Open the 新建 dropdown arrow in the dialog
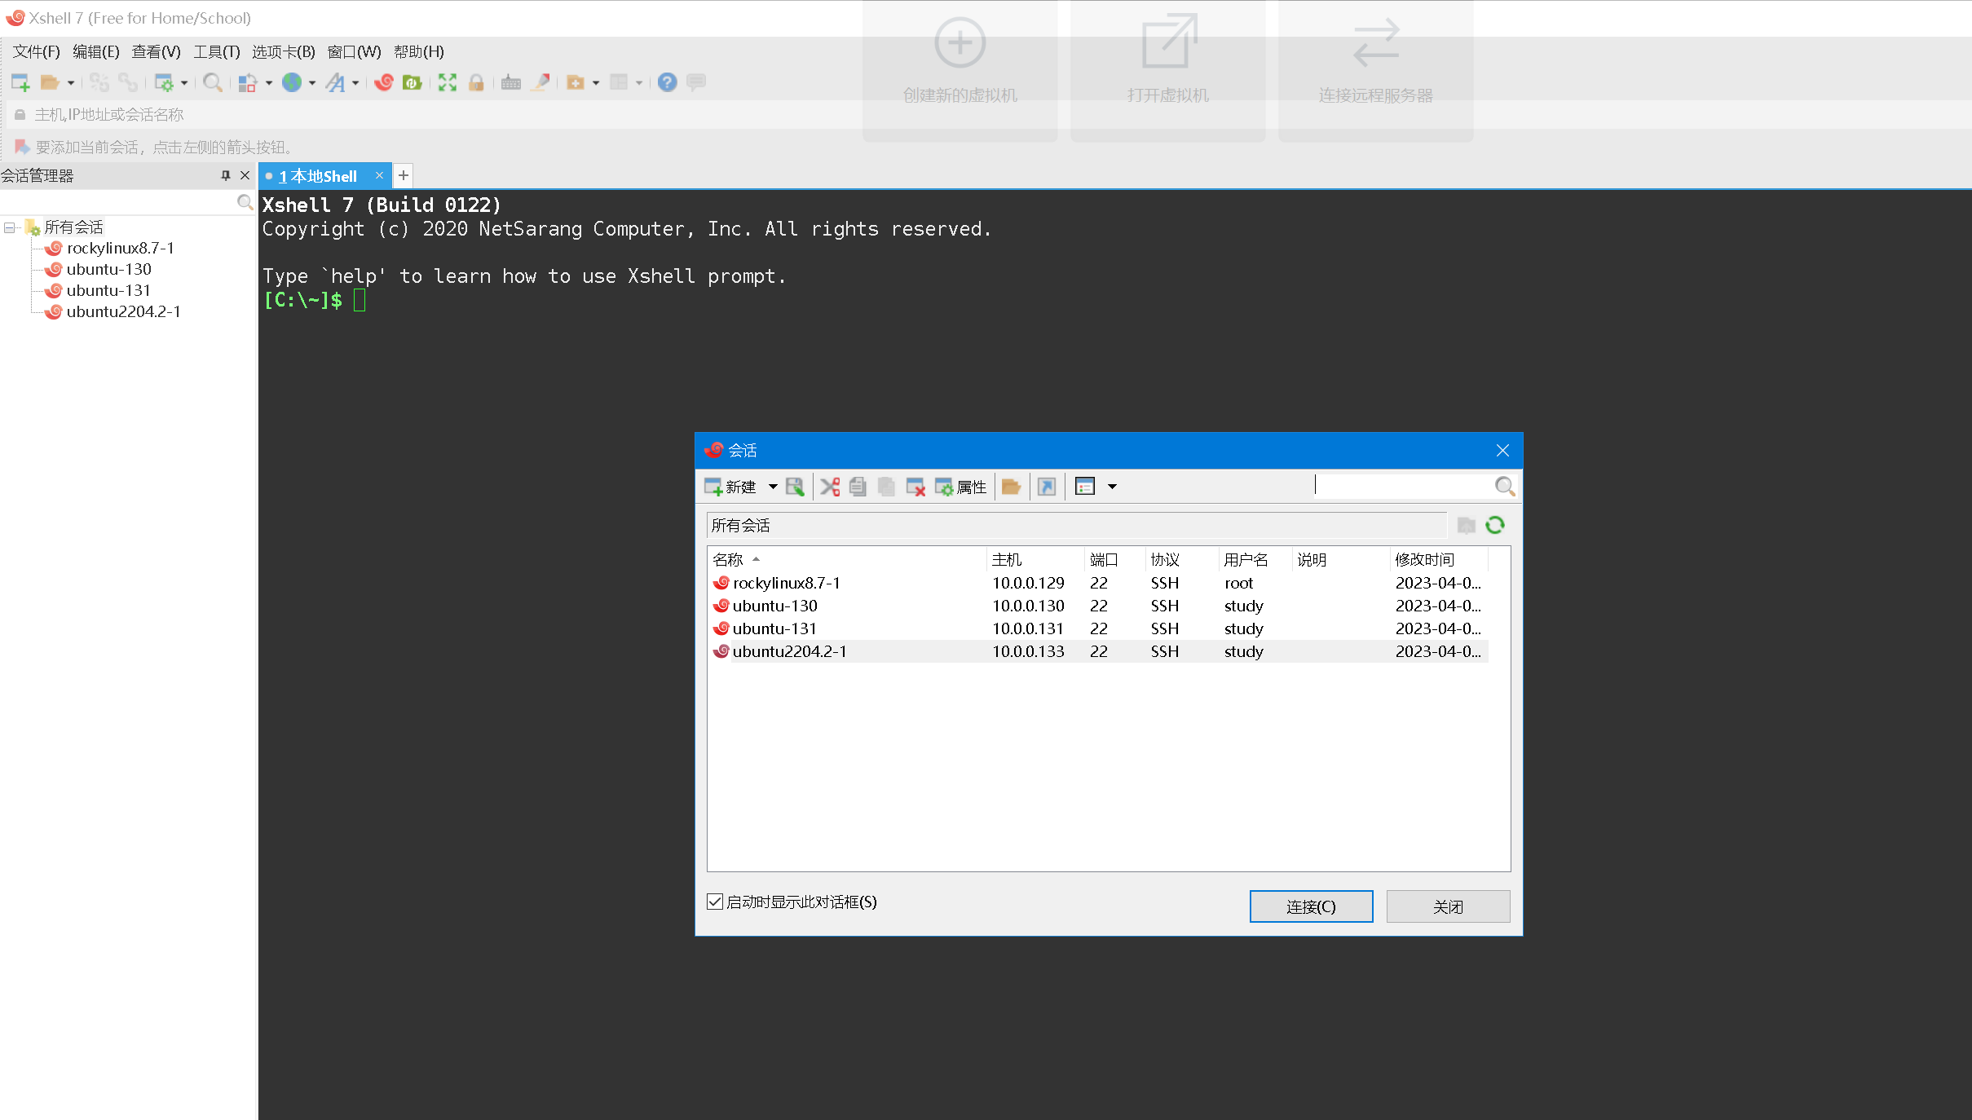This screenshot has width=1972, height=1120. pyautogui.click(x=772, y=487)
